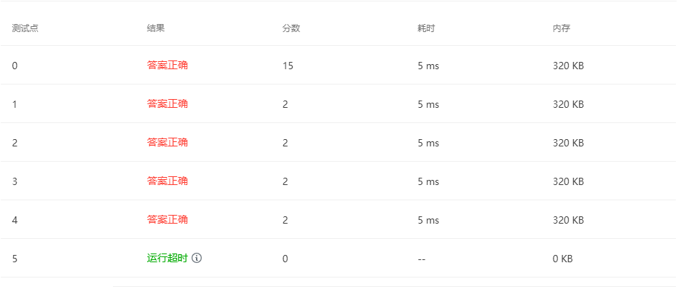Viewport: 681px width, 287px height.
Task: Click the 0 KB memory value
Action: coord(563,259)
